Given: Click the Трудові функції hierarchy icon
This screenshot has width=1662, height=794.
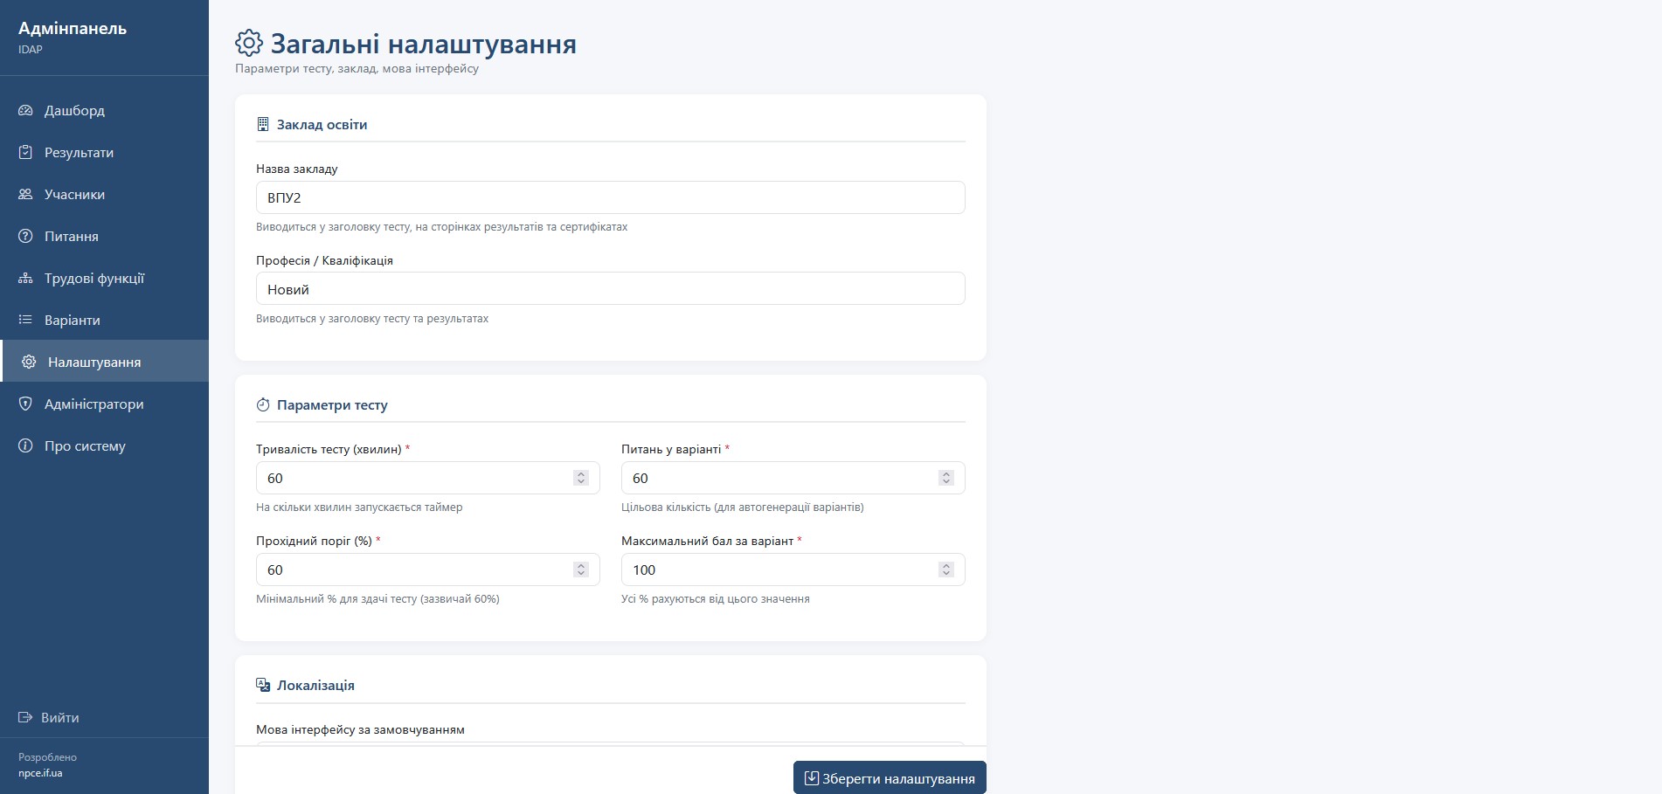Looking at the screenshot, I should [25, 279].
